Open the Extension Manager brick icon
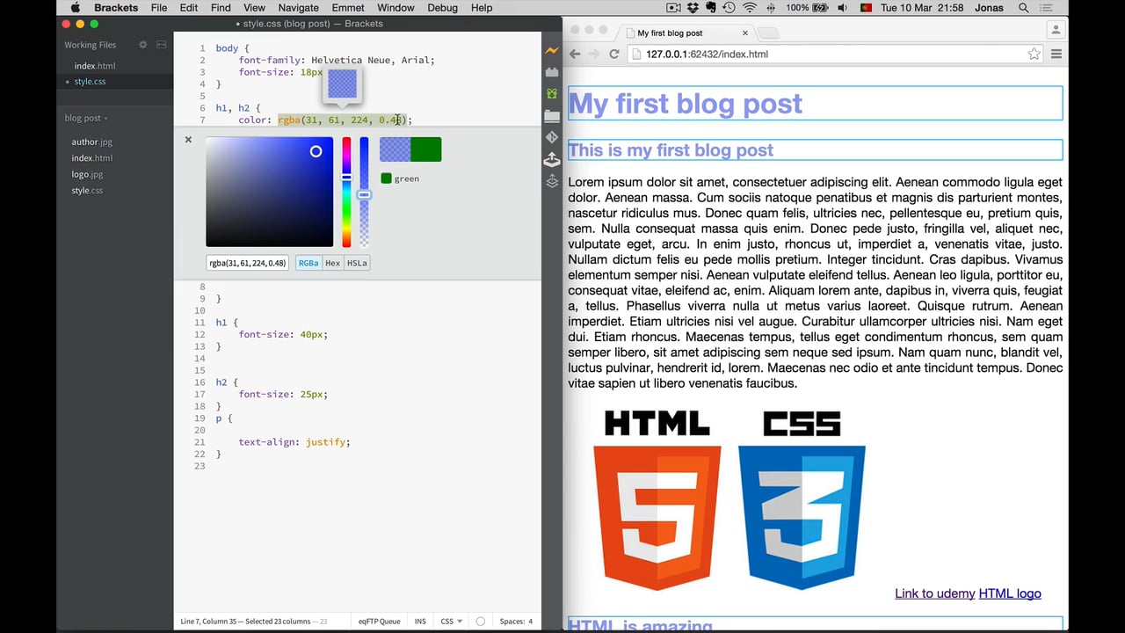 (552, 72)
